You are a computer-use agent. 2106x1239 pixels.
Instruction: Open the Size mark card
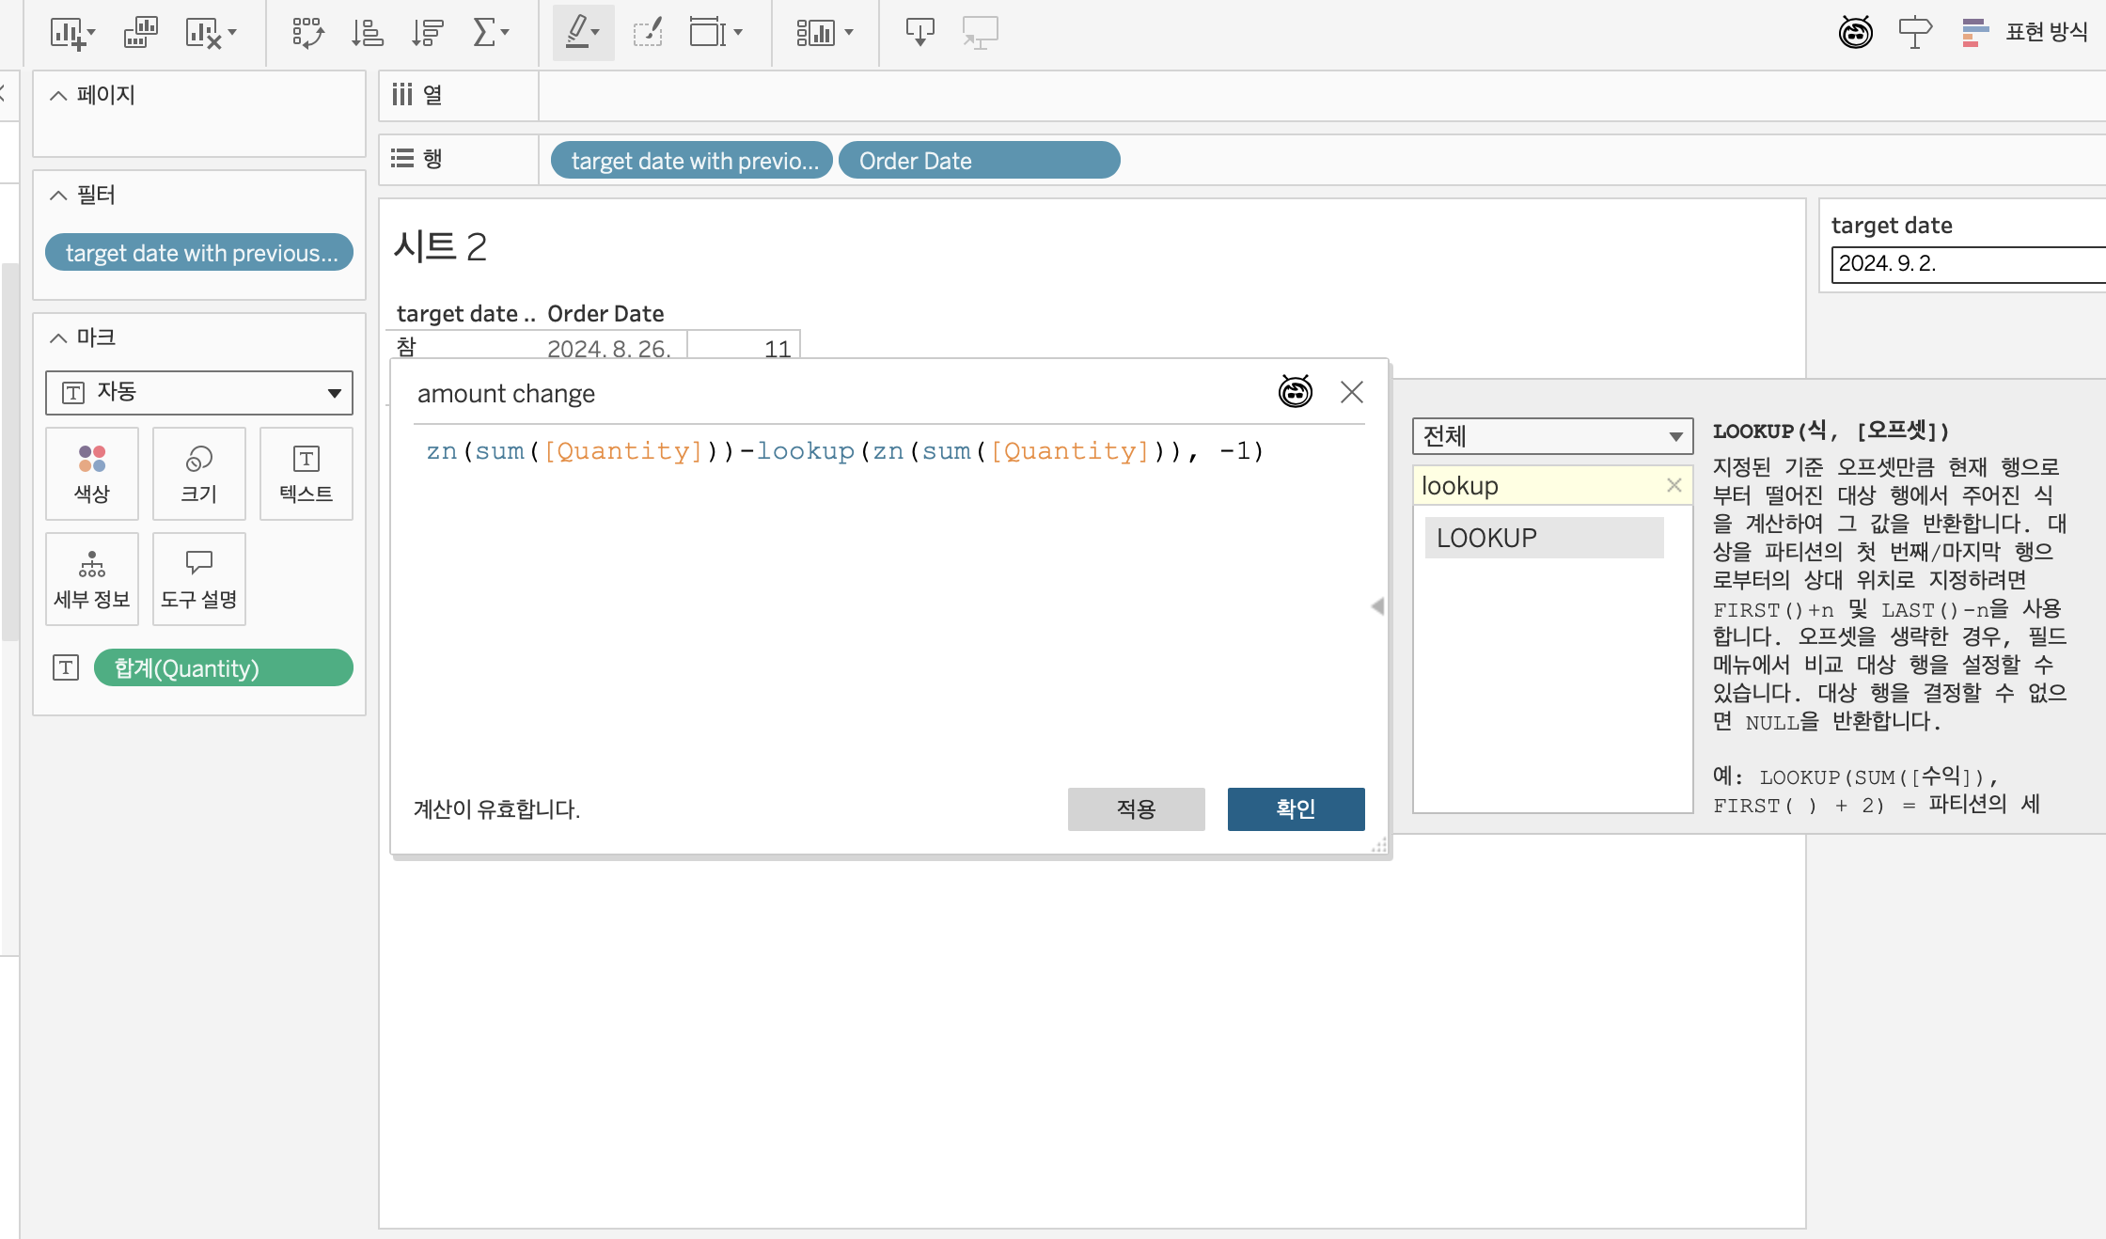click(198, 473)
